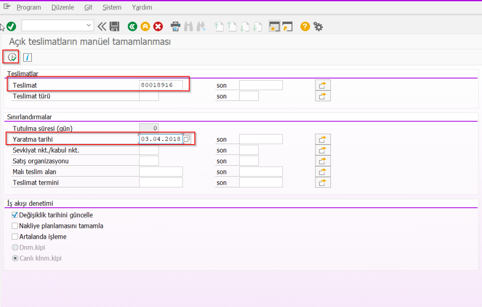This screenshot has height=307, width=482.
Task: Uncheck Değişiklik tarihini güncelle checkbox
Action: (15, 215)
